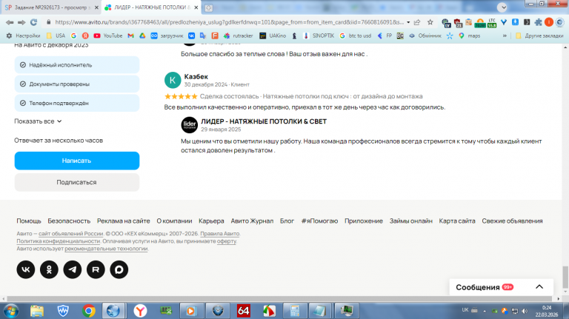Open Авито Журнал footer link
569x319 pixels.
pyautogui.click(x=252, y=221)
